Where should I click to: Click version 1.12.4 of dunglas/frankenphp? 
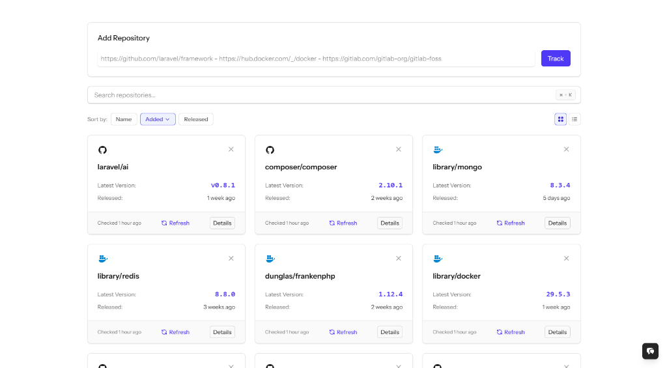click(x=391, y=294)
